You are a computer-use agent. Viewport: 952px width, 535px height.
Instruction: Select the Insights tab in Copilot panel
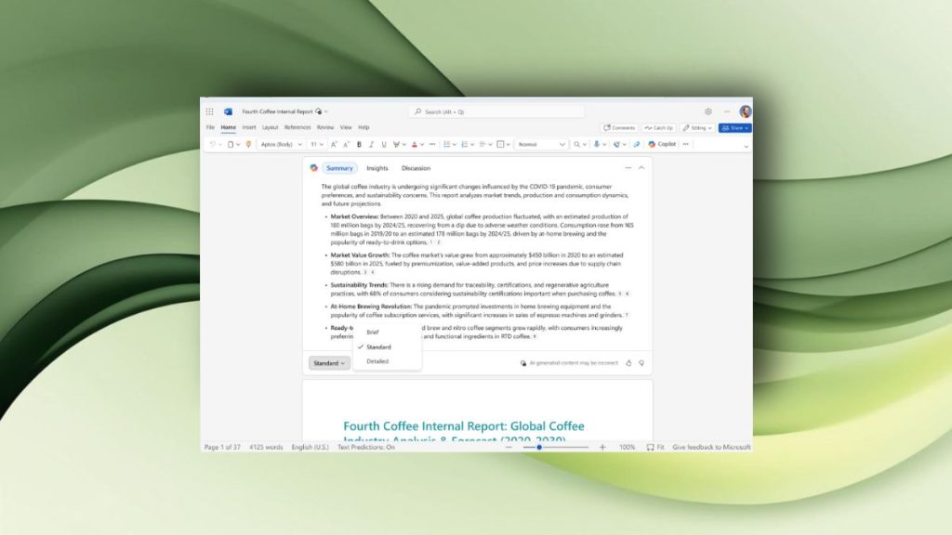(377, 168)
